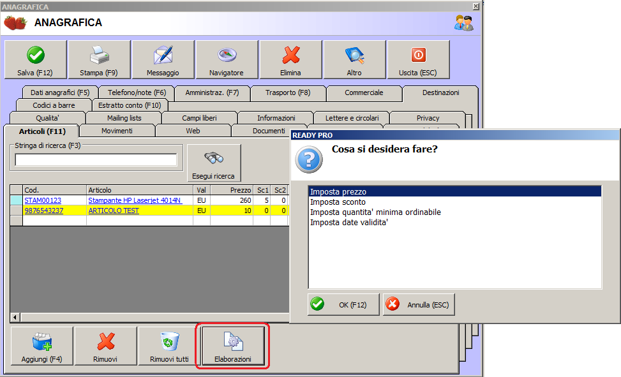This screenshot has width=621, height=377.
Task: Confirm with OK (F12) in the dialog
Action: 343,304
